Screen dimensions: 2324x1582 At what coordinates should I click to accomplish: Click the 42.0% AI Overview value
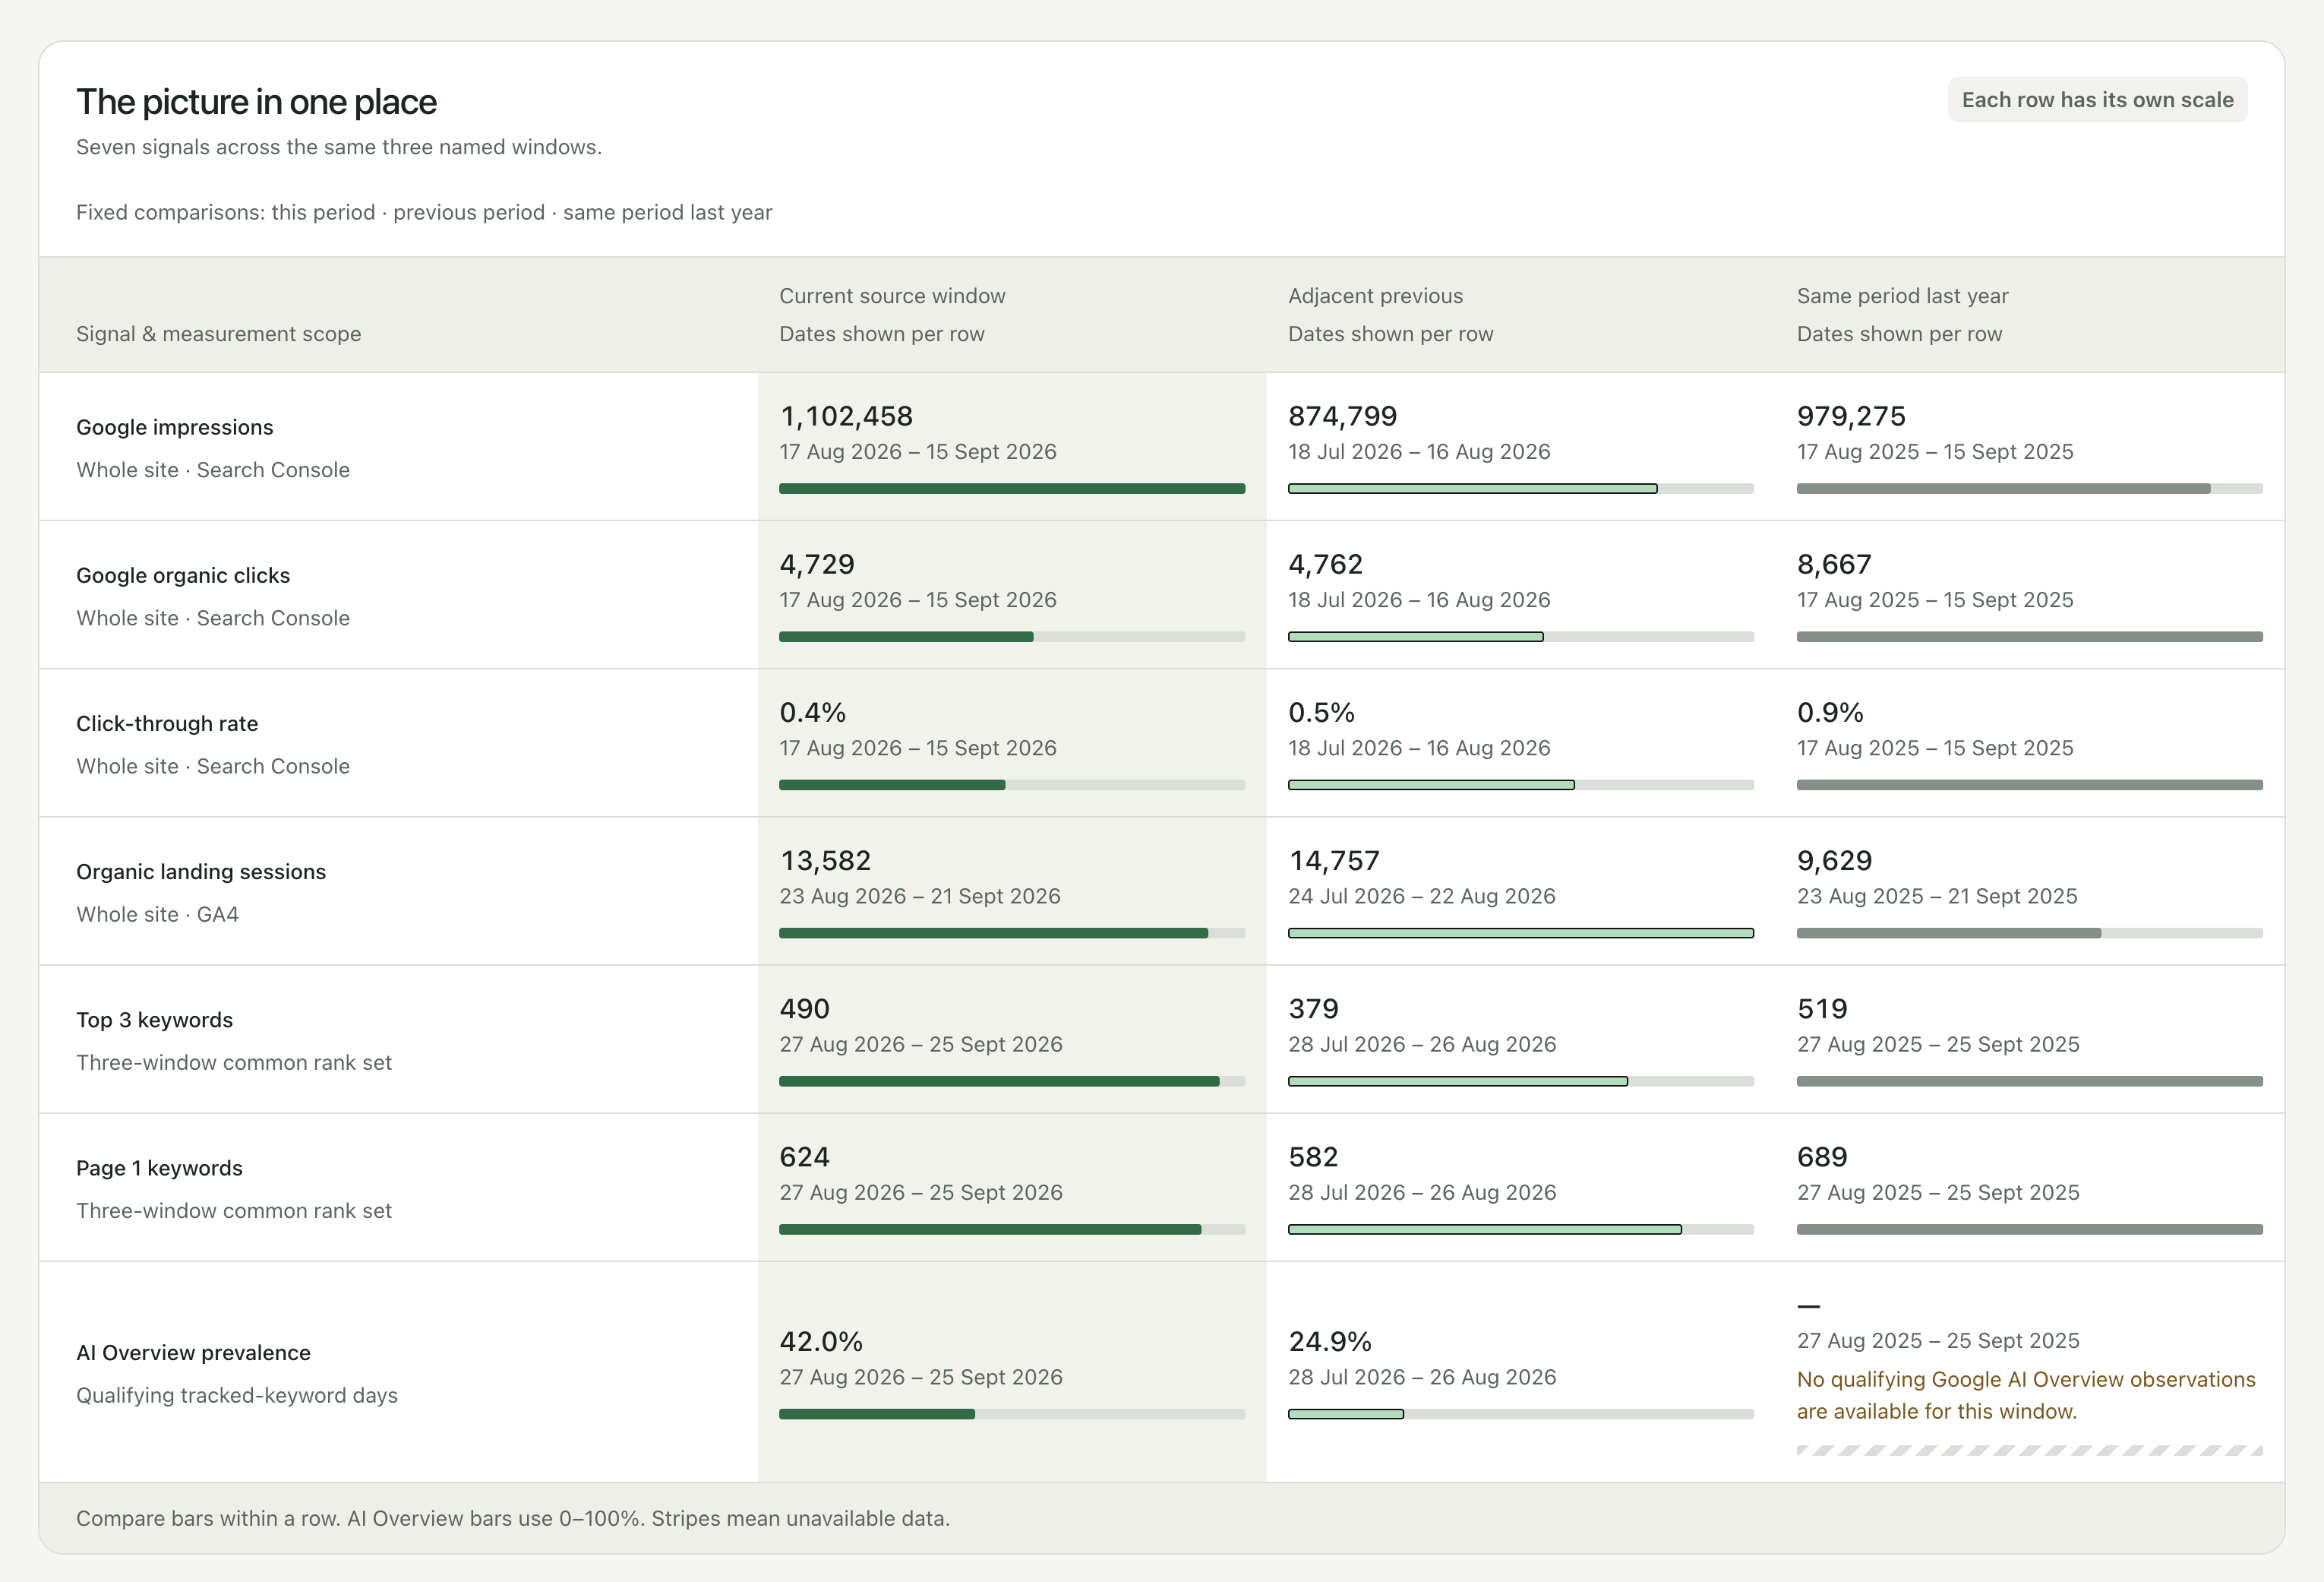click(x=820, y=1342)
